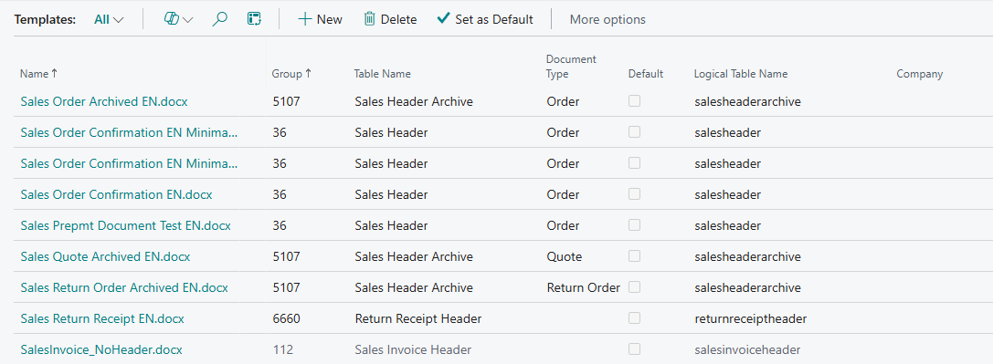Toggle Default checkbox for Sales Order Archived EN.docx
The width and height of the screenshot is (993, 364).
[634, 100]
